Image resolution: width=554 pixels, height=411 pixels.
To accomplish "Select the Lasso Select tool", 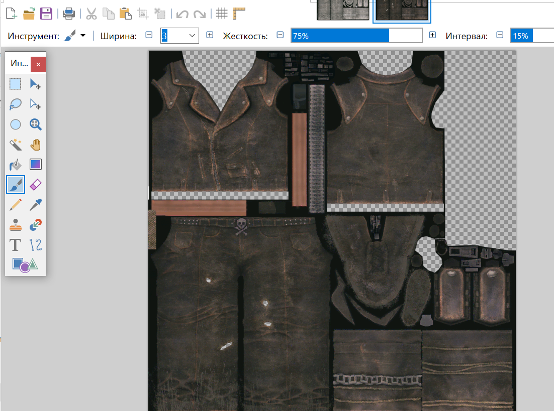I will [16, 104].
